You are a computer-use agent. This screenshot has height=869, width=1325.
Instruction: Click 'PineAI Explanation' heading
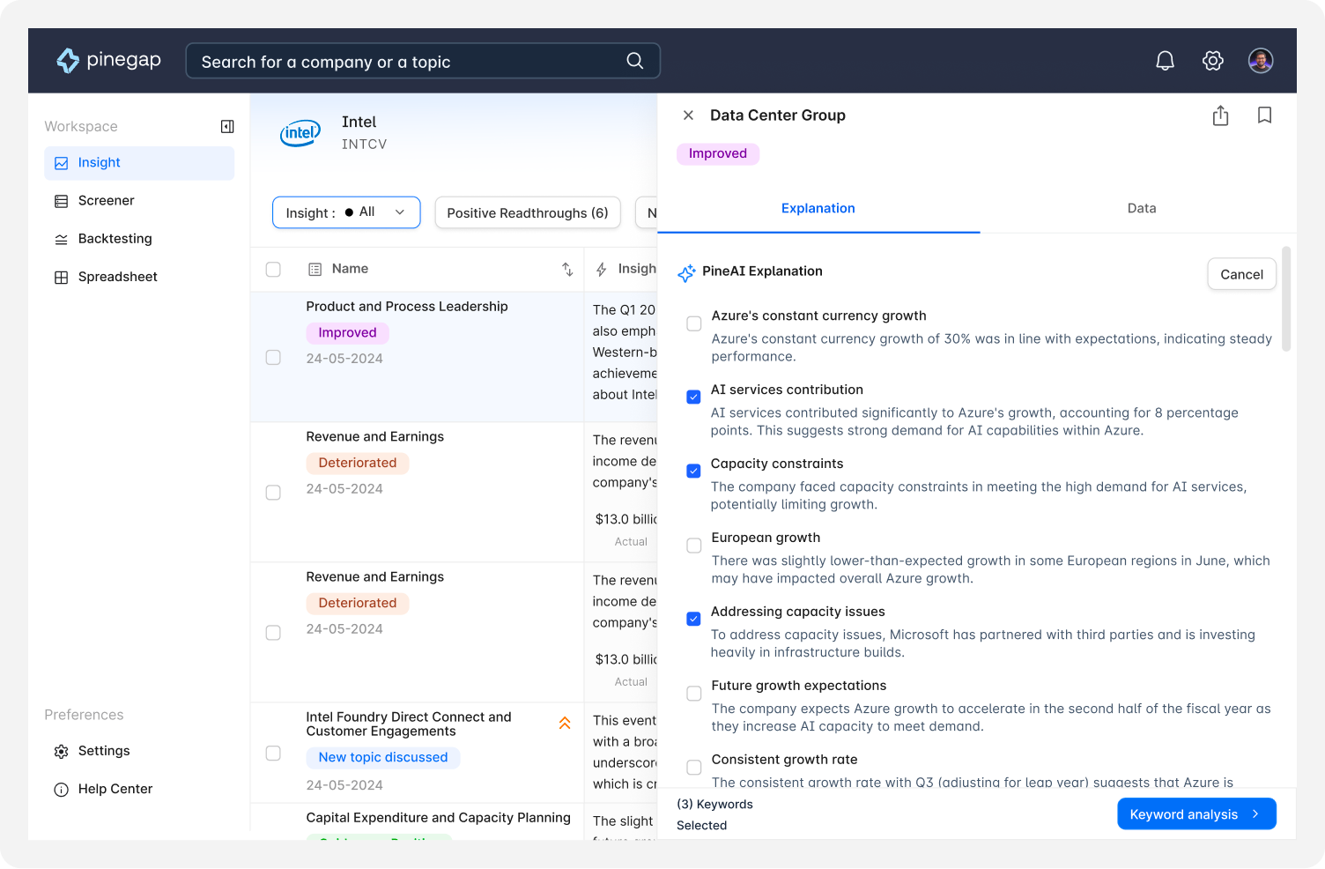click(762, 271)
